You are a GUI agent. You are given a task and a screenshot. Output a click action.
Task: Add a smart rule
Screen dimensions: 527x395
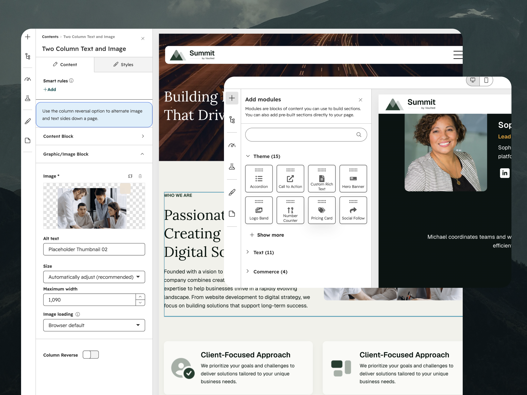pyautogui.click(x=50, y=90)
